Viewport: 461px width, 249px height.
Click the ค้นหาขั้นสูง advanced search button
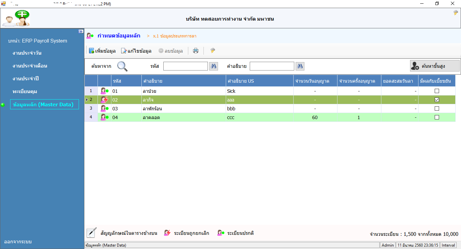point(435,66)
